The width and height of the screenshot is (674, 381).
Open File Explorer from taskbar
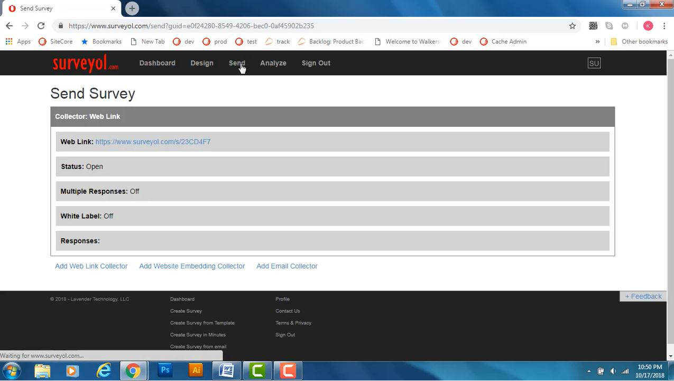coord(42,371)
